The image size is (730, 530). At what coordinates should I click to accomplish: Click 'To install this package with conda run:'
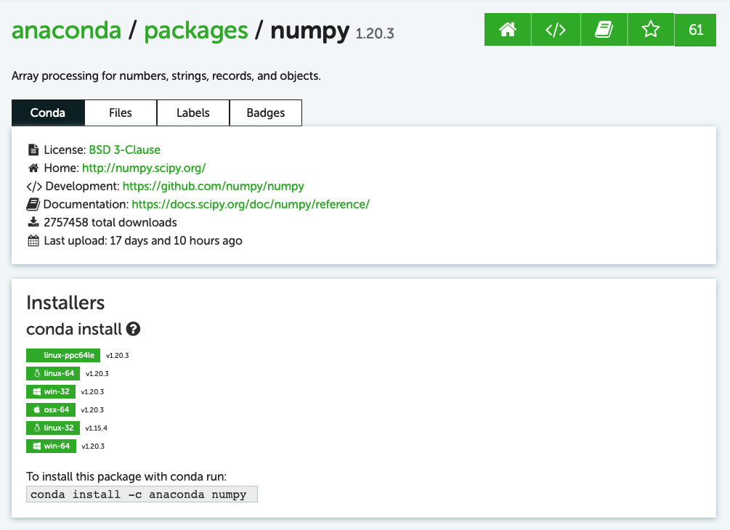126,476
